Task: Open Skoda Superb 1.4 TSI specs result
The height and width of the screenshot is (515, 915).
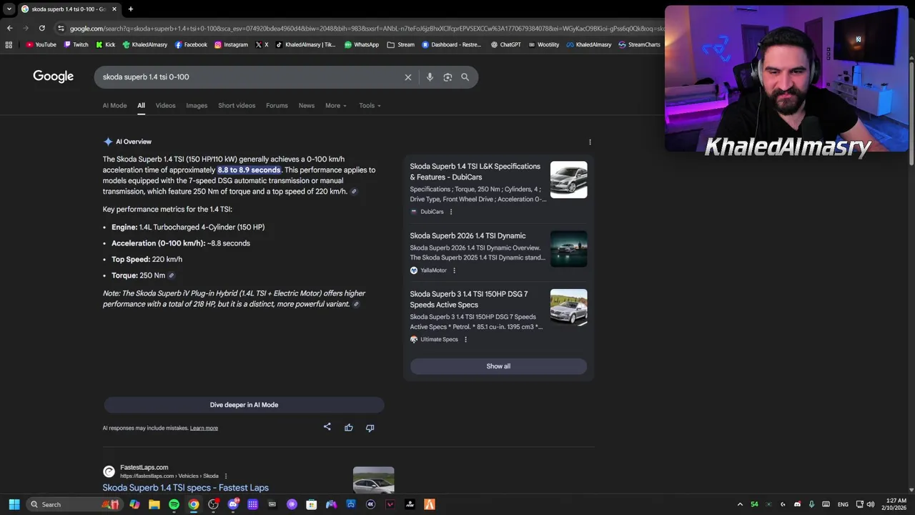Action: click(185, 488)
